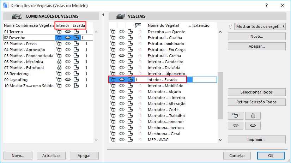Click the unlock-all button on the right
The height and width of the screenshot is (163, 291).
pos(235,115)
